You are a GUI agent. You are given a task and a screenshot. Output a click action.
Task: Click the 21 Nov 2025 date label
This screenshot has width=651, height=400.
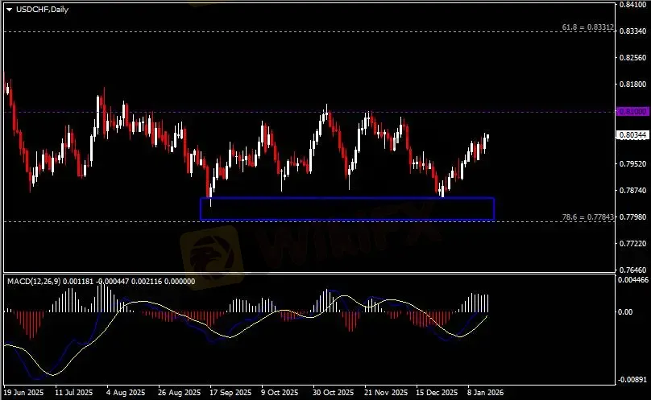386,392
